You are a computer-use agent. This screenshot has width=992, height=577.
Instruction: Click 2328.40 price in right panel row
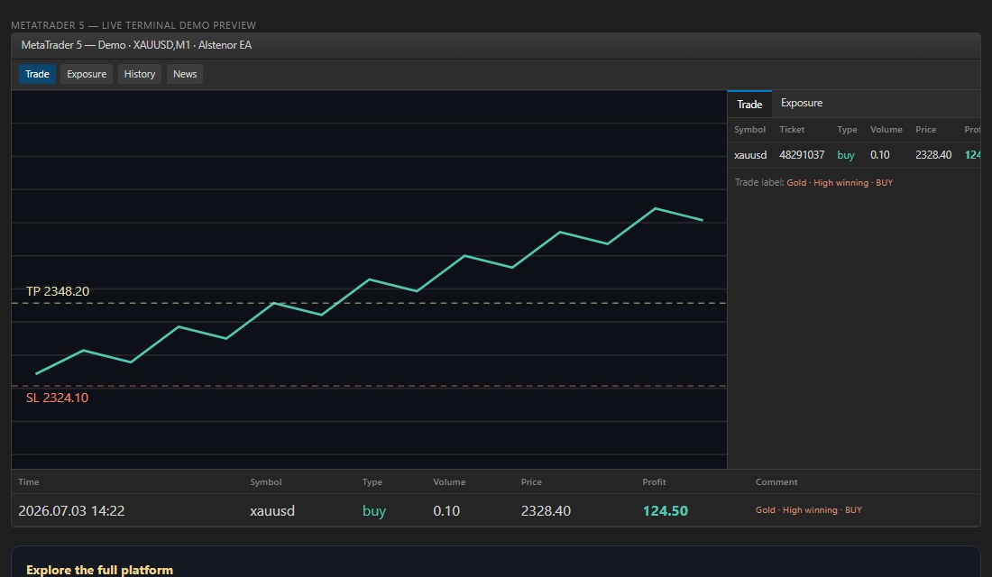pos(933,155)
